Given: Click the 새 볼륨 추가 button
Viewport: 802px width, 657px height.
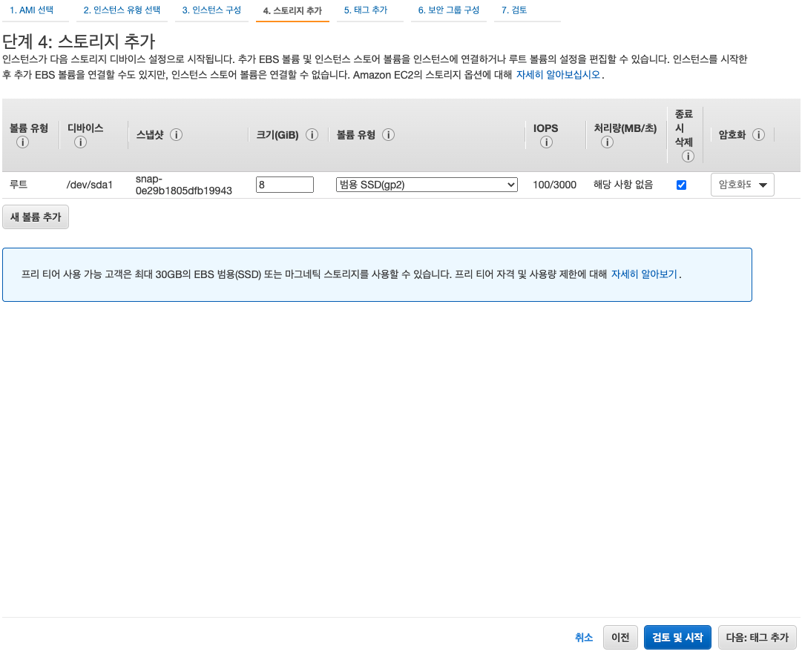Looking at the screenshot, I should [35, 217].
